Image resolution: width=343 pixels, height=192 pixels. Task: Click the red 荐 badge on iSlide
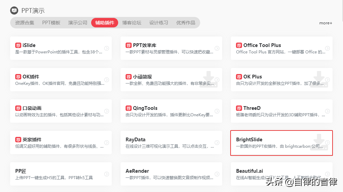click(18, 45)
